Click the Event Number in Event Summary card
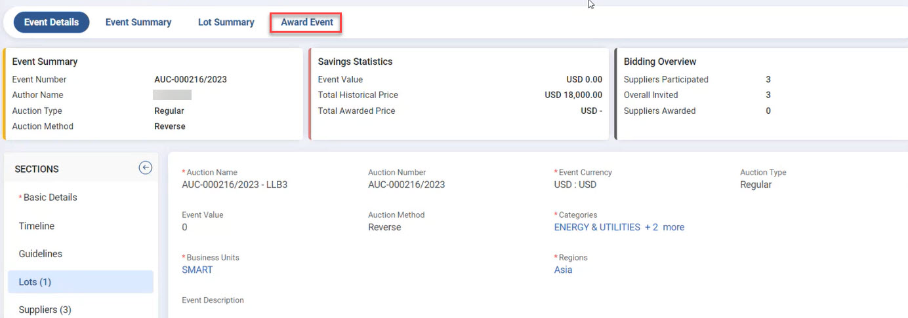908x318 pixels. click(x=190, y=80)
